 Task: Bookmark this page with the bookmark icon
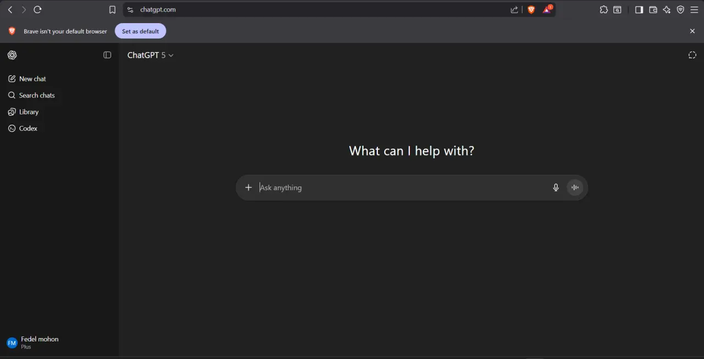[x=112, y=9]
